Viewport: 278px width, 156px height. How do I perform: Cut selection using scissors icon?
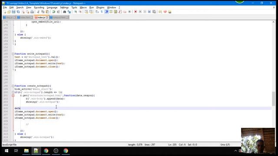tap(38, 12)
